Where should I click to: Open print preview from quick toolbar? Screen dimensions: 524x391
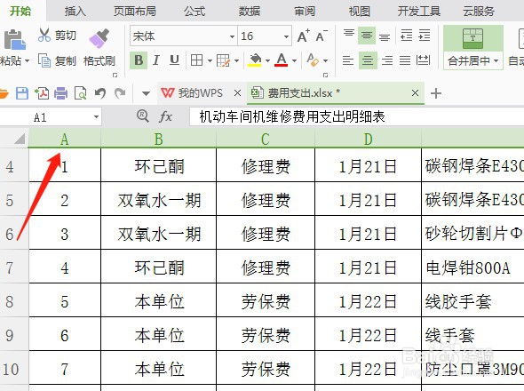81,93
